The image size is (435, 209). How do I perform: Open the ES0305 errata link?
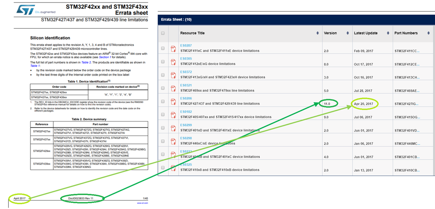pos(186,59)
